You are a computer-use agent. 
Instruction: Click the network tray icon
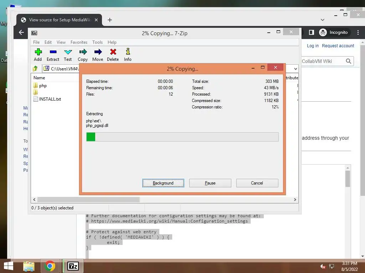tap(331, 266)
